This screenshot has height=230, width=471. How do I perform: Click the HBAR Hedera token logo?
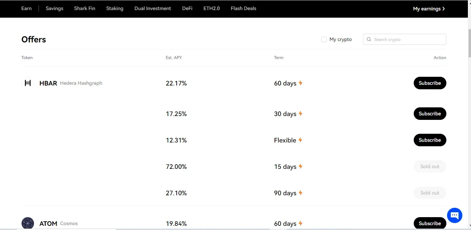[x=28, y=83]
